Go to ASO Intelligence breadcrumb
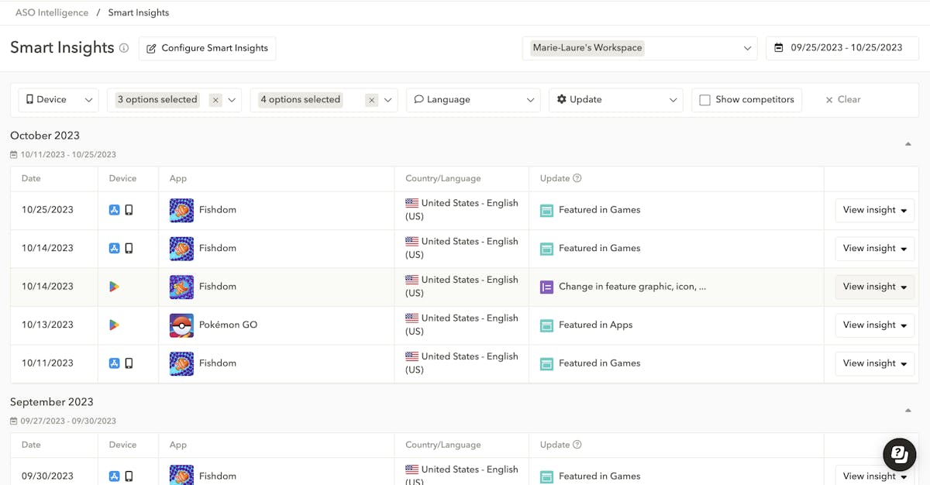This screenshot has width=930, height=485. (51, 12)
